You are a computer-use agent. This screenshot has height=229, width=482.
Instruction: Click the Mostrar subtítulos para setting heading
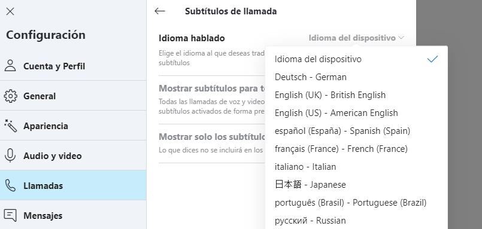(x=212, y=88)
